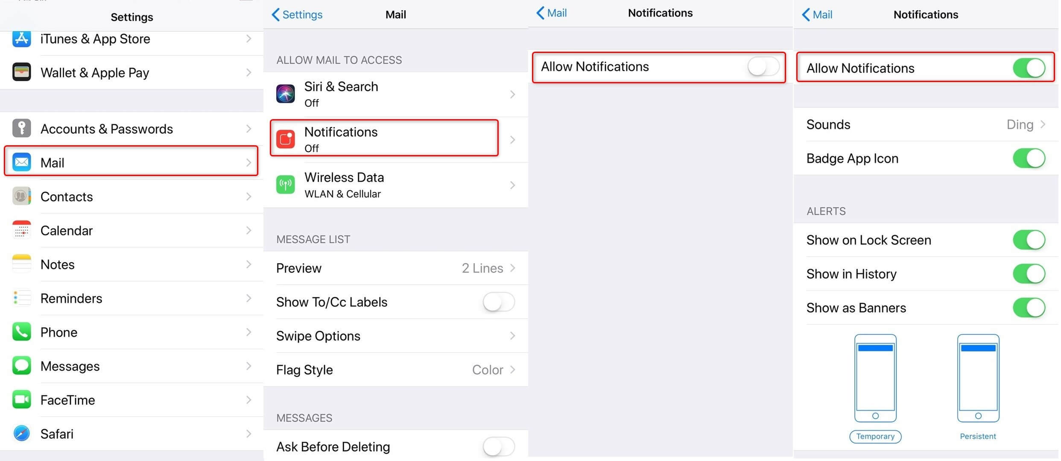
Task: Tap the red Notifications icon
Action: click(x=285, y=139)
